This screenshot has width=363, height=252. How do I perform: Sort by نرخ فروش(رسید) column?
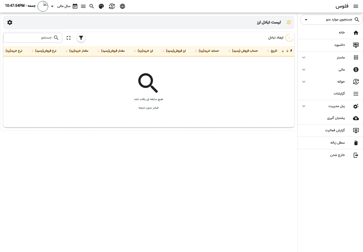46,51
